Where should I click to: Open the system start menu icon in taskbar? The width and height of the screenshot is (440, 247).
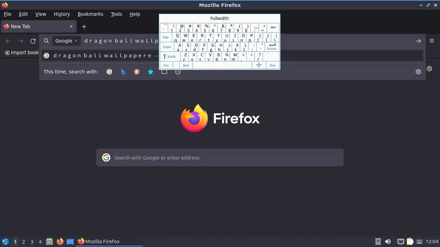pyautogui.click(x=5, y=242)
